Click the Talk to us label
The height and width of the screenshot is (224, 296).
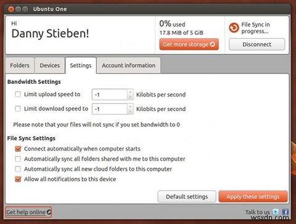click(257, 212)
